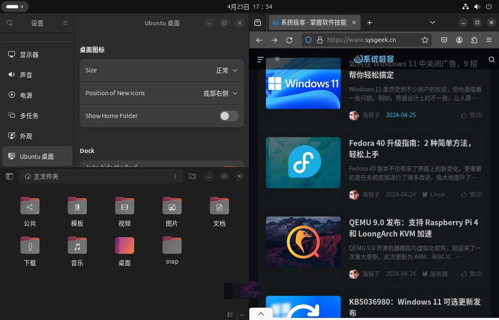The image size is (499, 320).
Task: Click the sysgeek site search magnifier icon
Action: point(492,59)
